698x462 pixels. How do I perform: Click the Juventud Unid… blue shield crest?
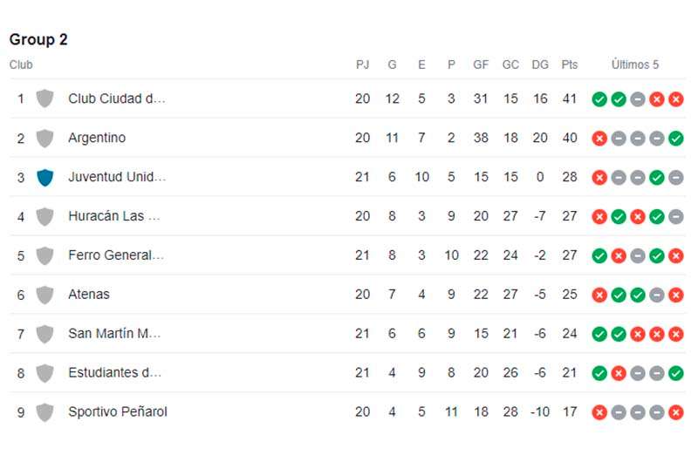(45, 178)
